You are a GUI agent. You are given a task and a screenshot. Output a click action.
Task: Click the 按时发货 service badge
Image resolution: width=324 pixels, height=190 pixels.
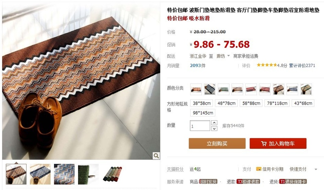(x=208, y=182)
